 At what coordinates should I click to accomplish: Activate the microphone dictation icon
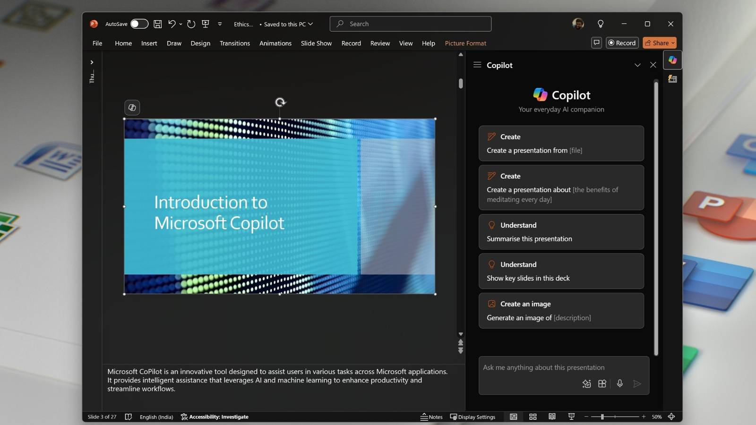click(x=620, y=383)
